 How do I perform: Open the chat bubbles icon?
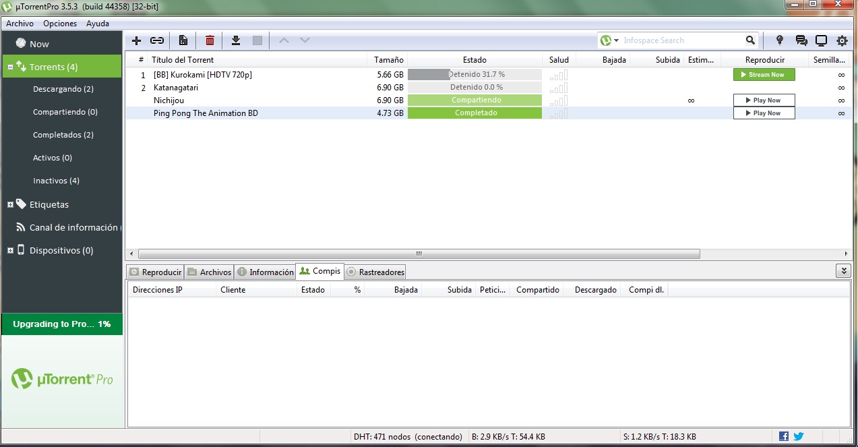coord(801,40)
